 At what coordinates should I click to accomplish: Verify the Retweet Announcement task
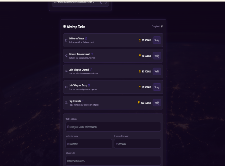(x=157, y=56)
